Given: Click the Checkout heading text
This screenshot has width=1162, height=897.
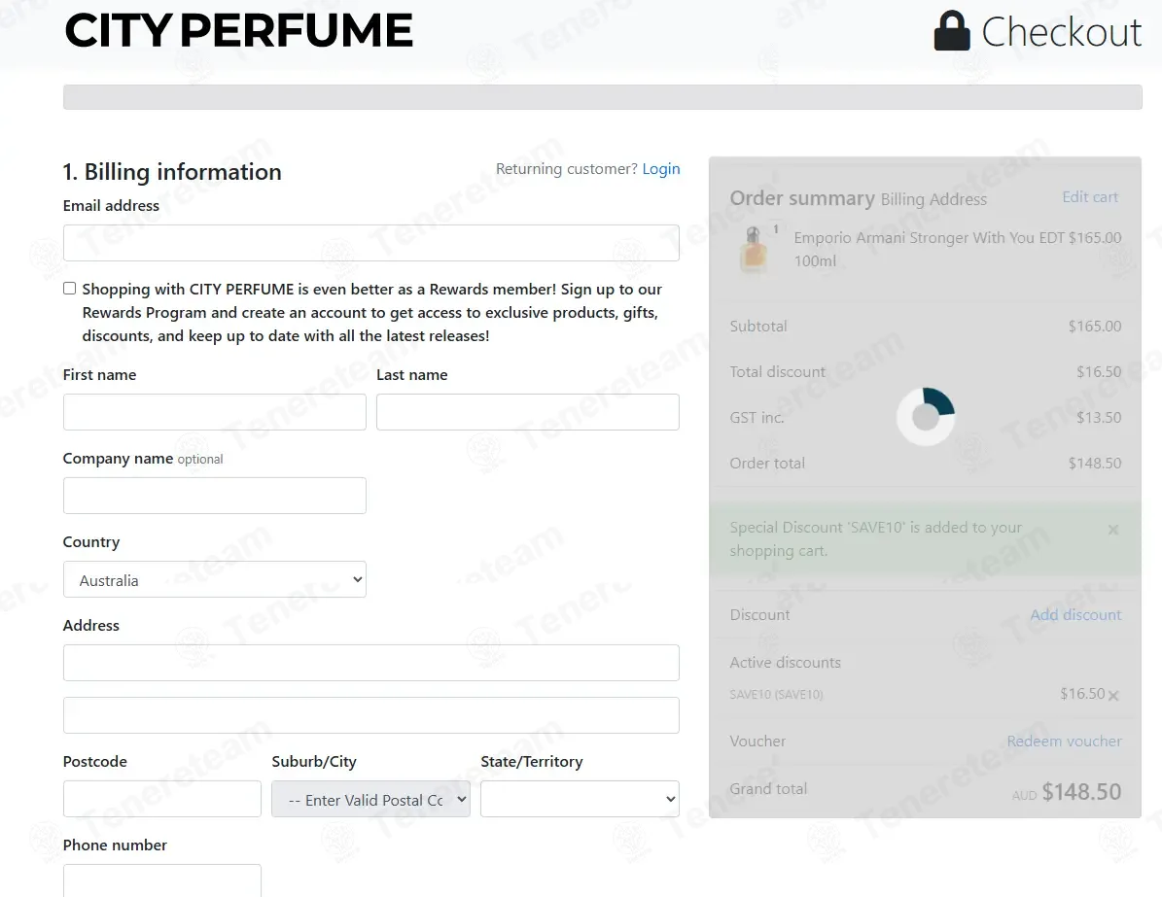Looking at the screenshot, I should 1061,32.
